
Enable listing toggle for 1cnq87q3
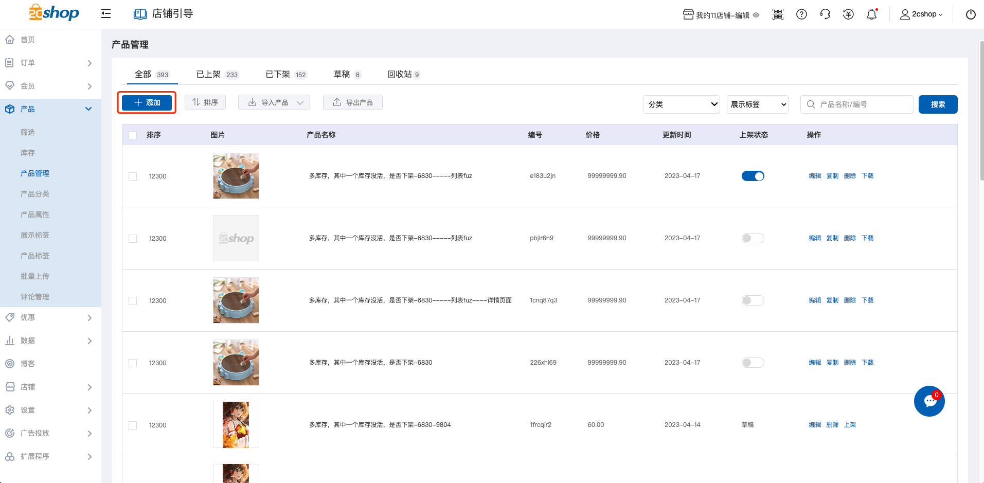pyautogui.click(x=753, y=300)
